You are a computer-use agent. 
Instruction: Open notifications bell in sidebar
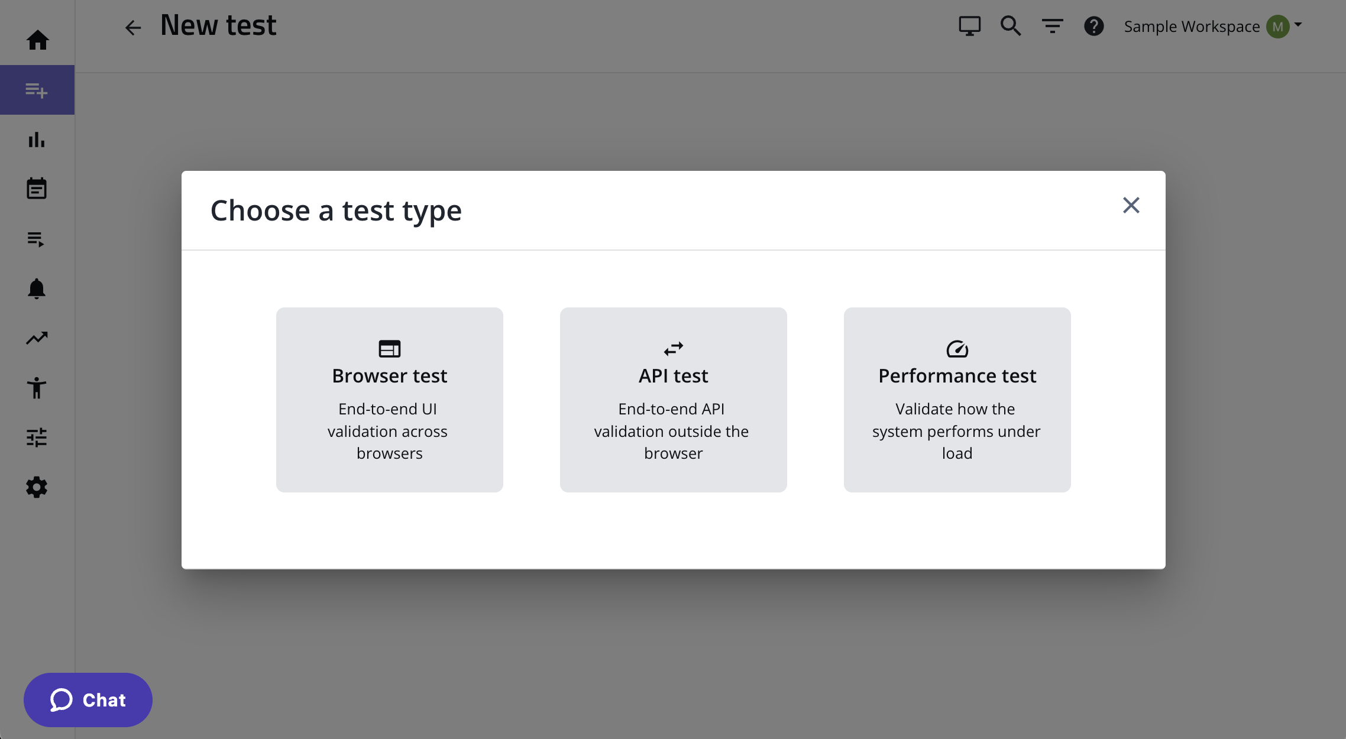coord(37,289)
